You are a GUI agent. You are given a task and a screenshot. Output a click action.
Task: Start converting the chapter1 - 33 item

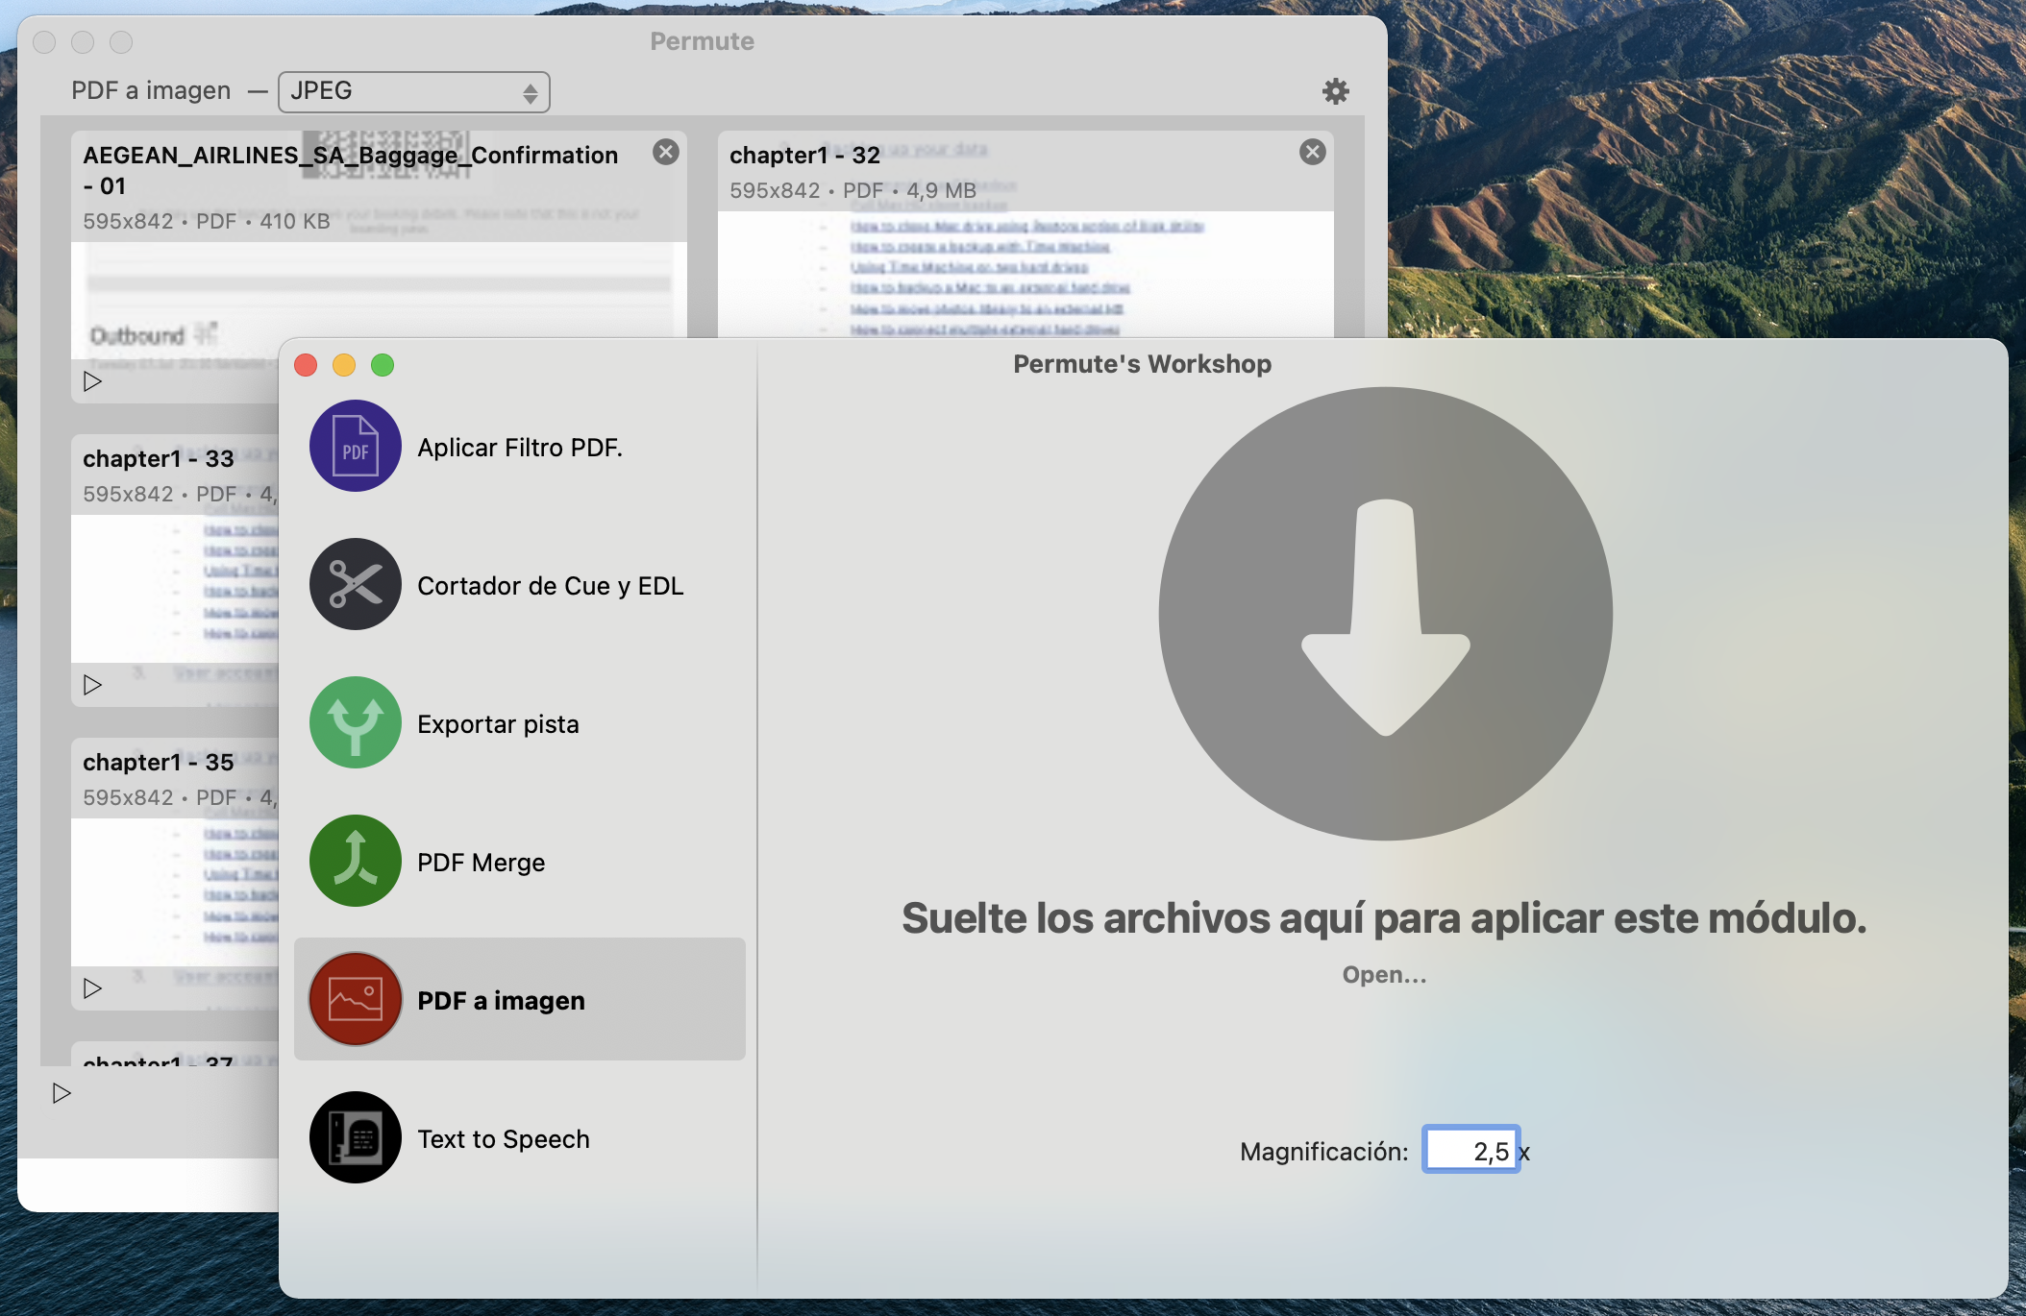click(x=92, y=685)
